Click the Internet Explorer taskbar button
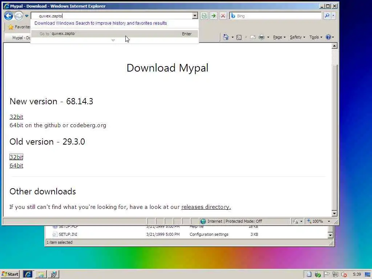This screenshot has height=279, width=372. click(28, 275)
